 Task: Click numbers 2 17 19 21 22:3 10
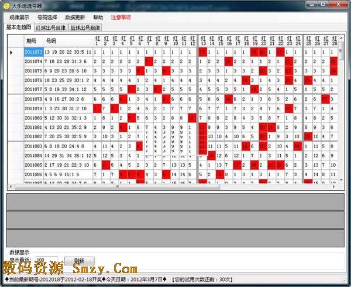click(x=67, y=165)
